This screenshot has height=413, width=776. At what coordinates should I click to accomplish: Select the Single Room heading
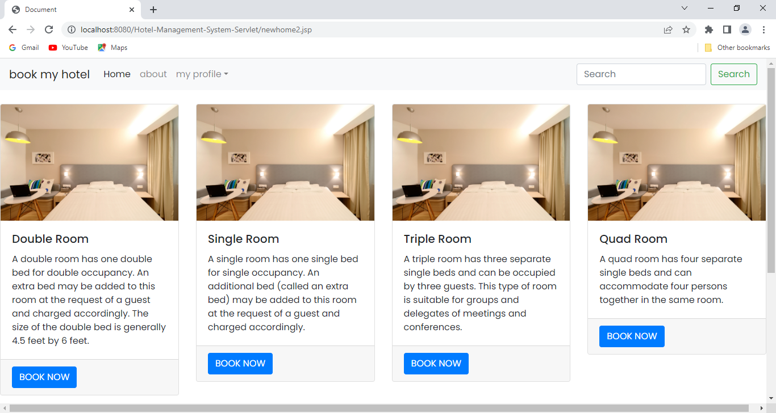click(243, 239)
